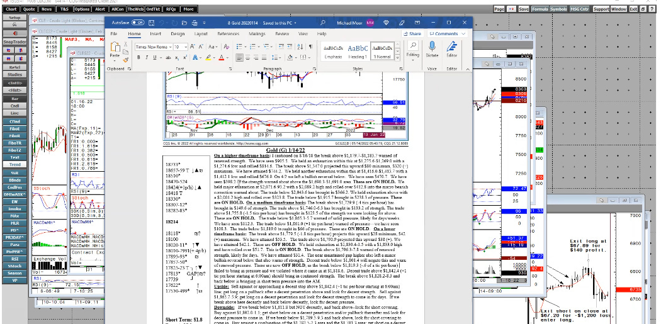The image size is (661, 324).
Task: Open Change Case Aa dropdown
Action: click(213, 47)
